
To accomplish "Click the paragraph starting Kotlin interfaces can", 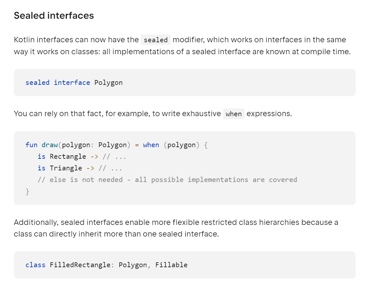I will [x=182, y=45].
